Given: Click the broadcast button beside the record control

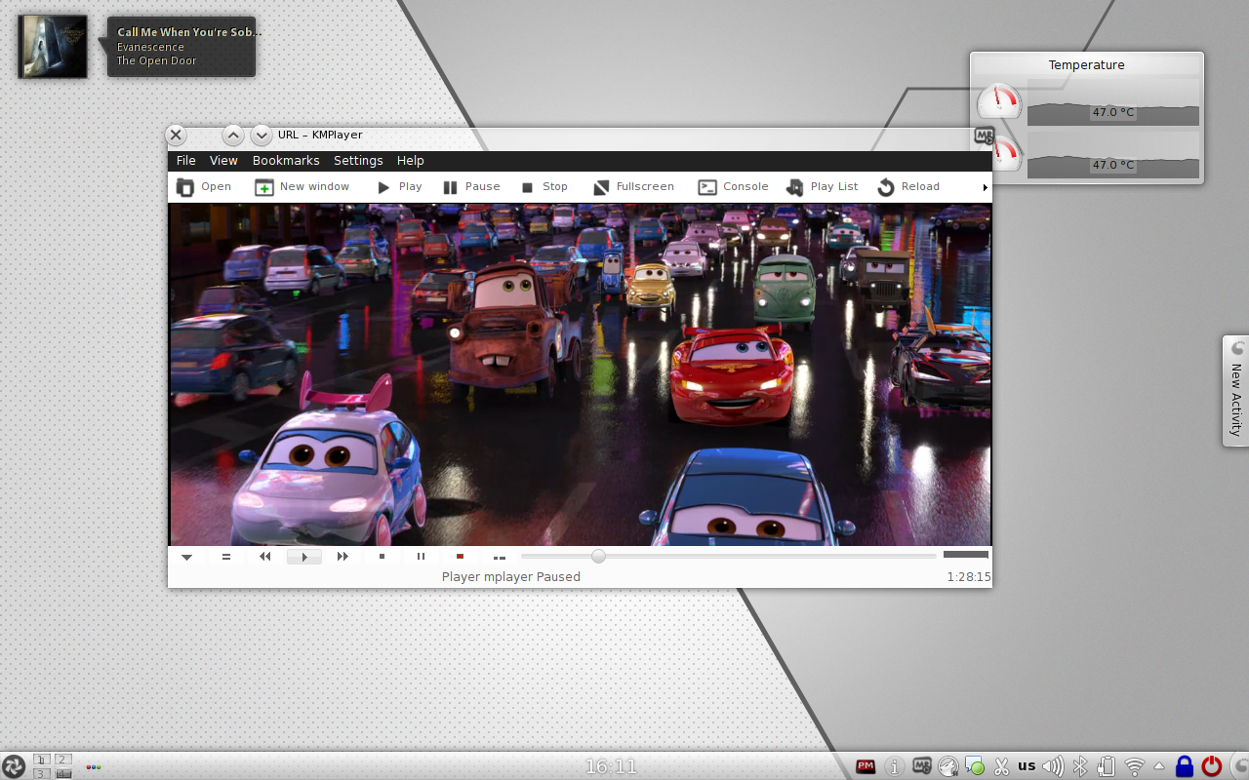Looking at the screenshot, I should (x=499, y=557).
